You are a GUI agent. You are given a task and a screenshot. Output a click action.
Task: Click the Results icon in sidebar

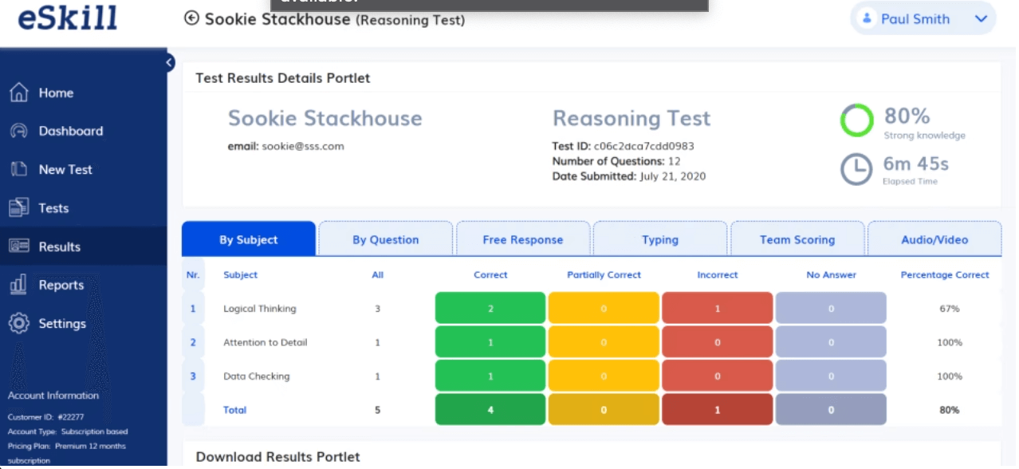(19, 246)
